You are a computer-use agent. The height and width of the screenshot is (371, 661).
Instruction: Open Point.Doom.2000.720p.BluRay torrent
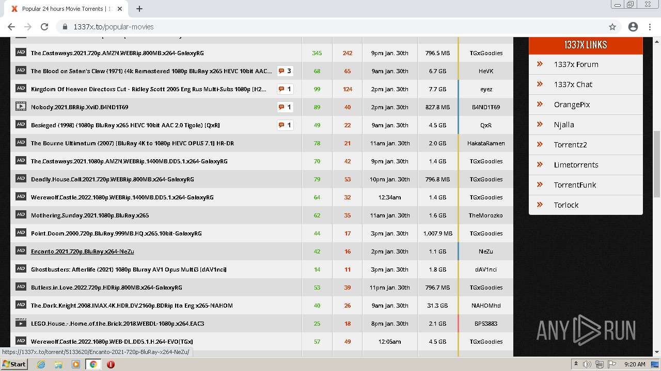116,233
